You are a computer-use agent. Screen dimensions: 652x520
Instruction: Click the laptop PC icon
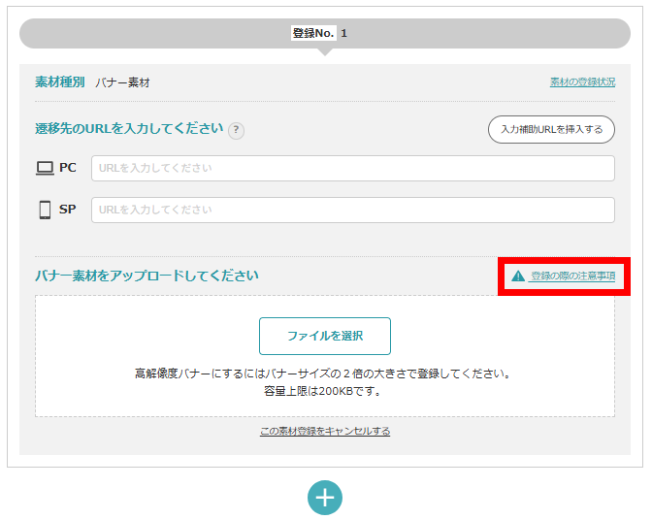(x=45, y=168)
